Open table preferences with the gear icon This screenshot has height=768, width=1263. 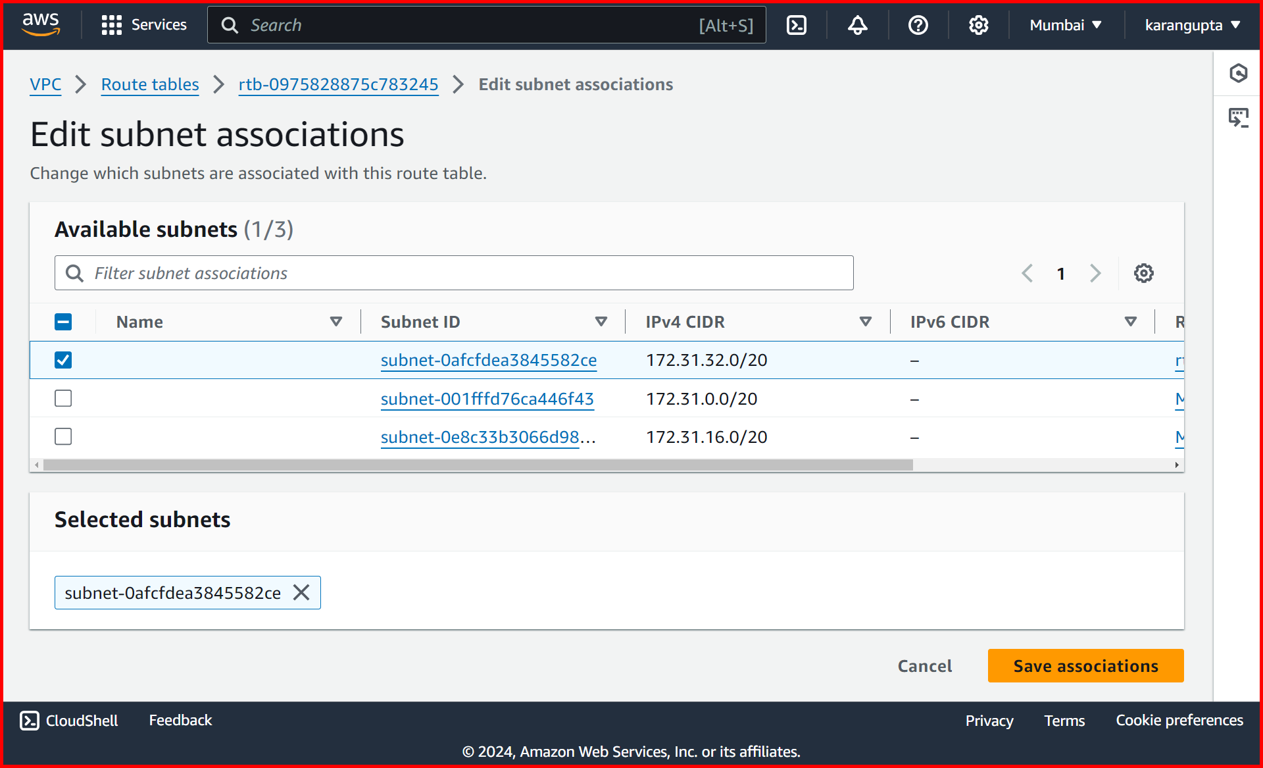click(x=1143, y=272)
